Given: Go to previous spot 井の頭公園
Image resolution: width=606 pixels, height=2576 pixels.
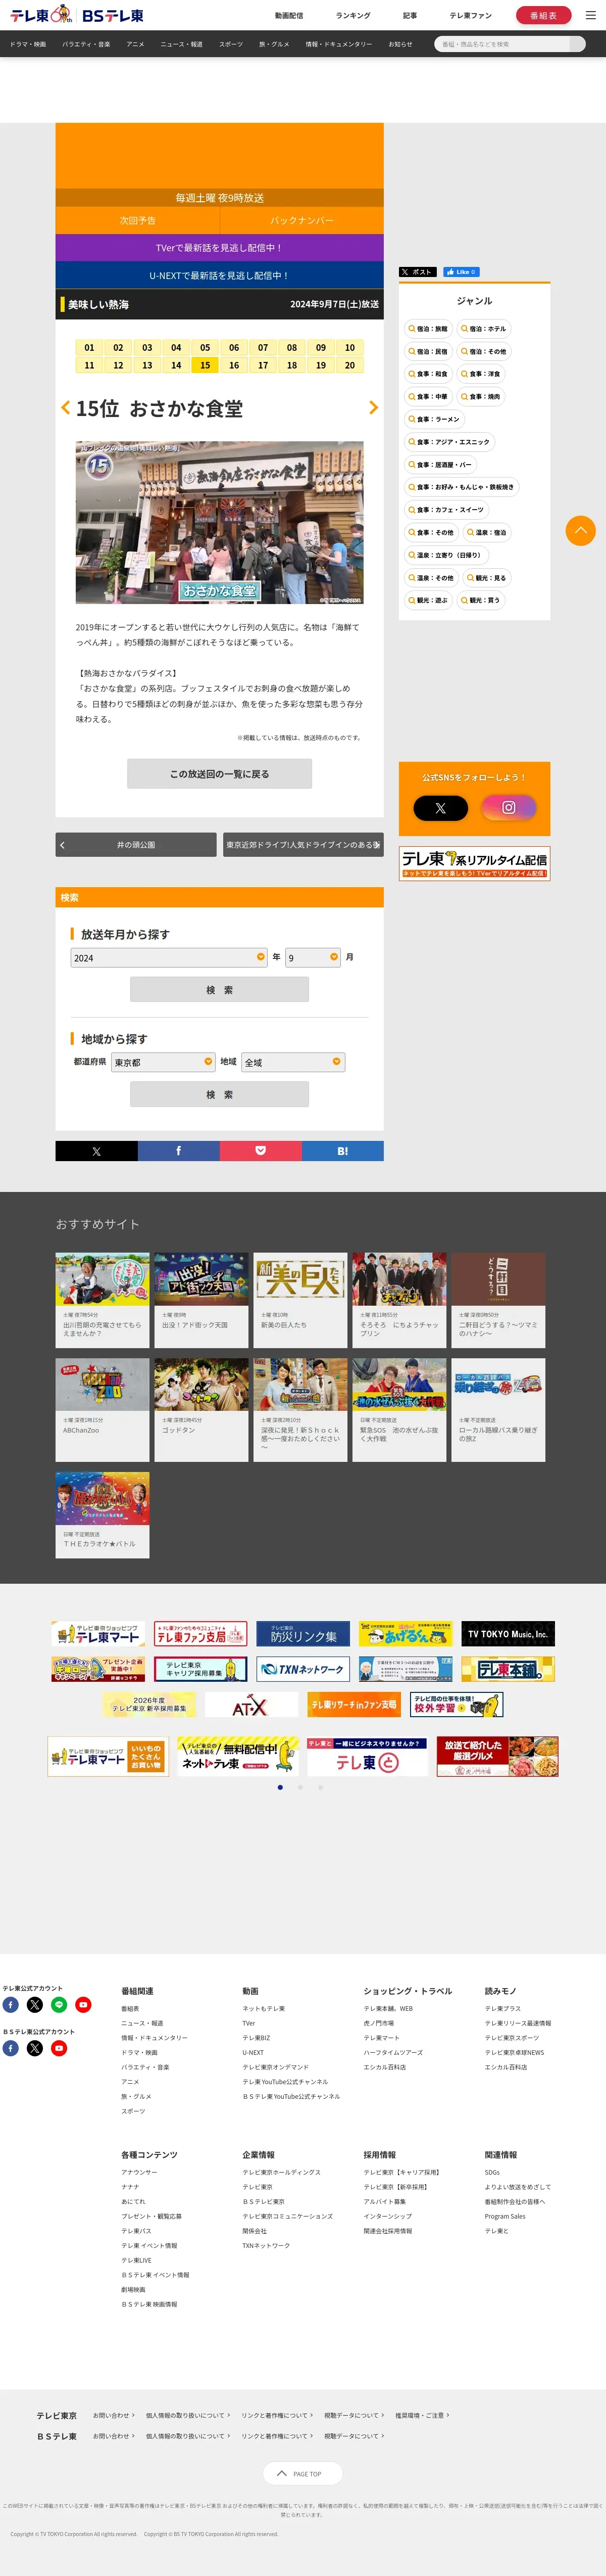Looking at the screenshot, I should (136, 845).
